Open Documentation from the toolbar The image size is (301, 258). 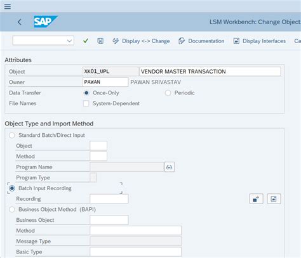[201, 41]
